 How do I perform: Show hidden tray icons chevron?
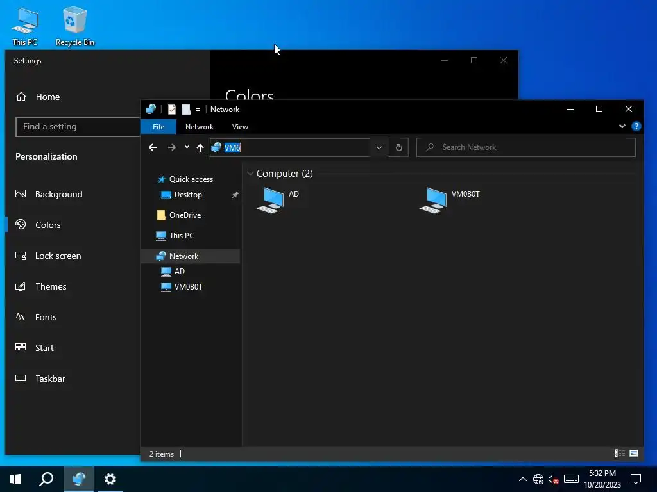[x=522, y=479]
